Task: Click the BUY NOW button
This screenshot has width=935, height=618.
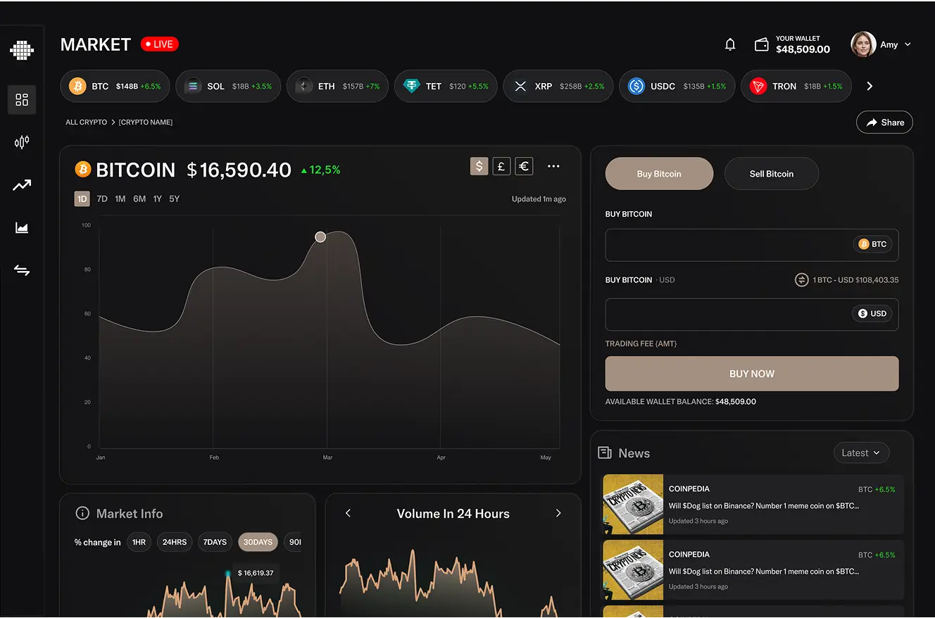Action: pos(752,374)
